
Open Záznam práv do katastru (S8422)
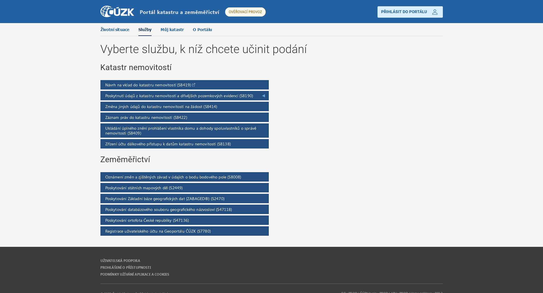tap(185, 117)
